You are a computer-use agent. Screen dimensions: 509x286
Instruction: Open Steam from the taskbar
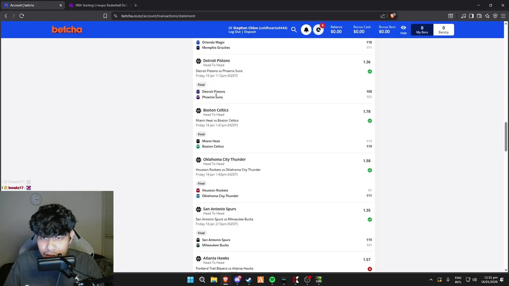(249, 280)
